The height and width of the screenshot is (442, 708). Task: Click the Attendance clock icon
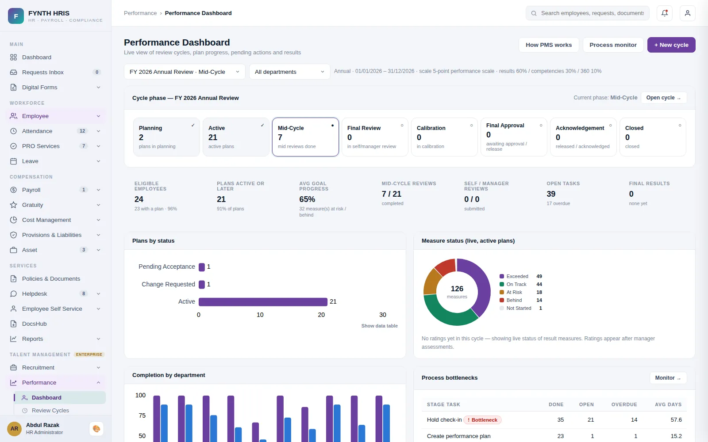click(13, 131)
